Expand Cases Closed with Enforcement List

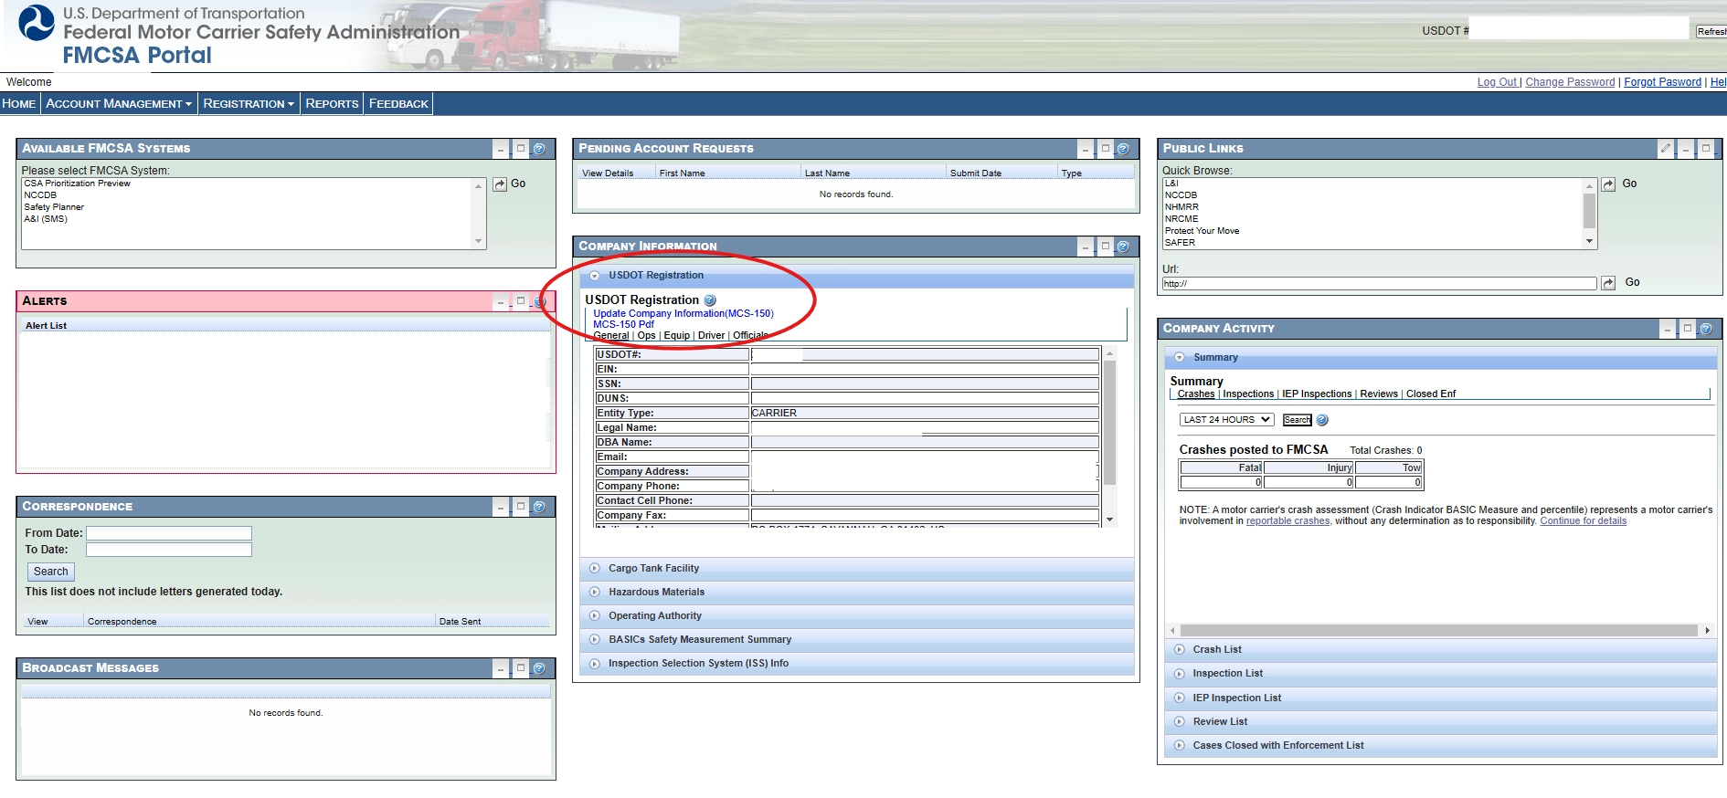pos(1180,745)
